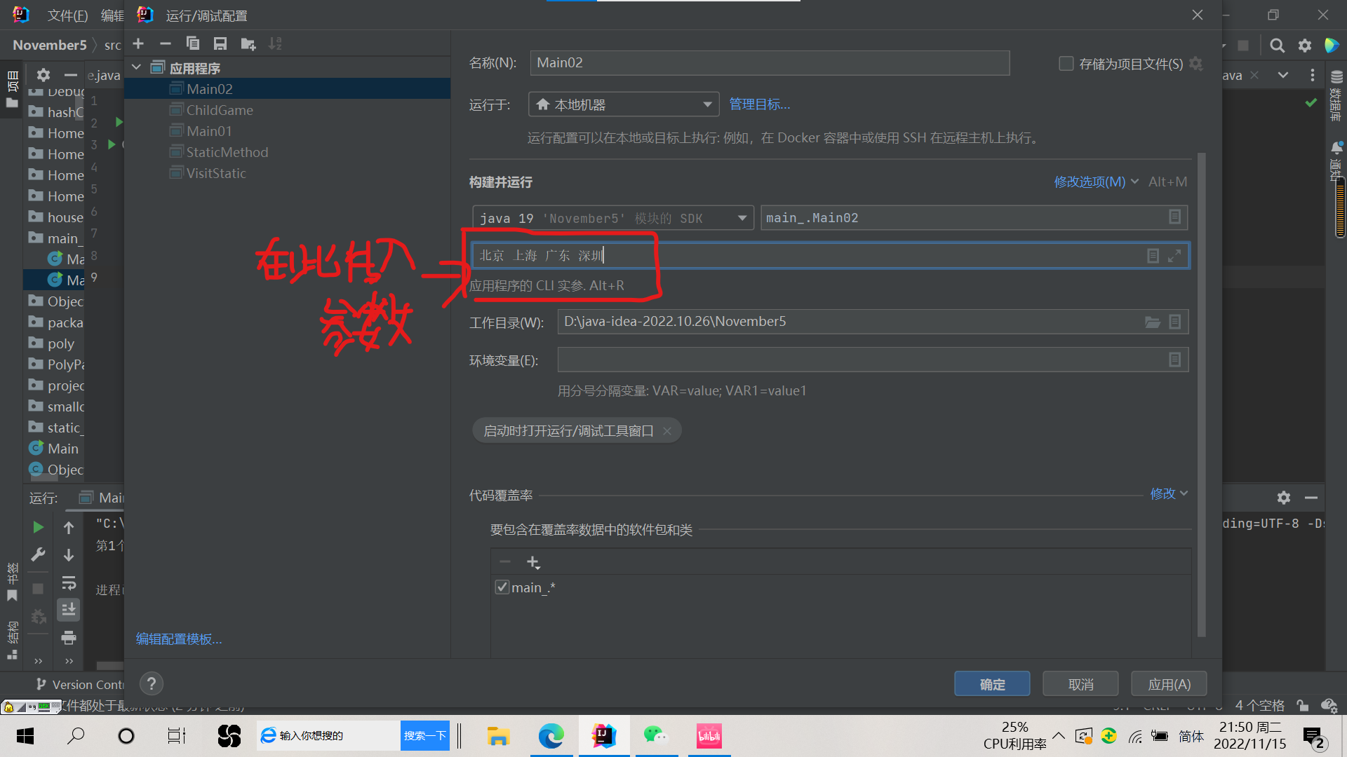Image resolution: width=1347 pixels, height=757 pixels.
Task: Open project file settings gear icon
Action: tap(1196, 64)
